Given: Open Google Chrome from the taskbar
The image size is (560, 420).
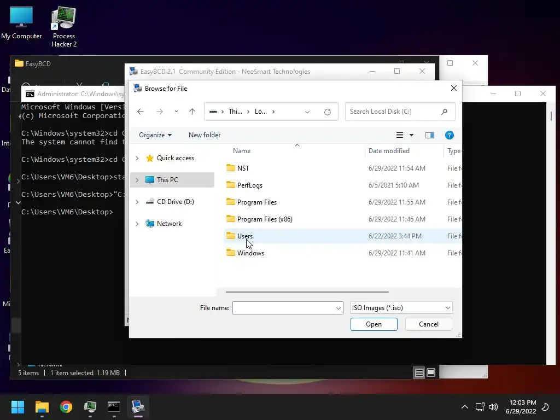Looking at the screenshot, I should [x=66, y=407].
